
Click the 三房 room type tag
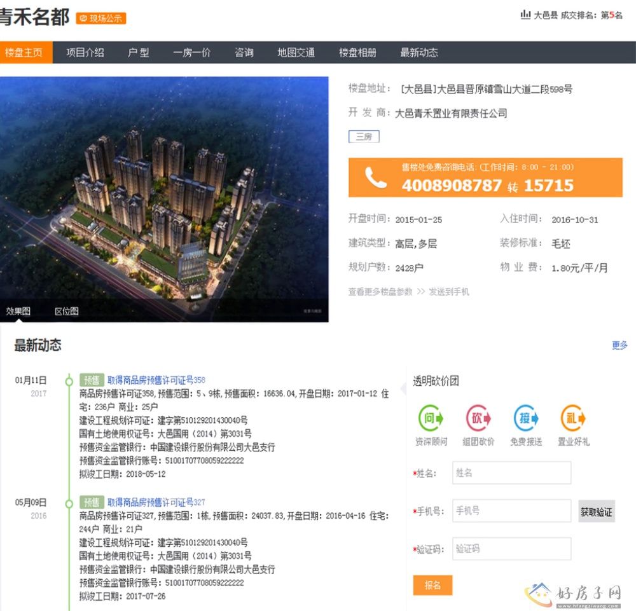point(364,137)
